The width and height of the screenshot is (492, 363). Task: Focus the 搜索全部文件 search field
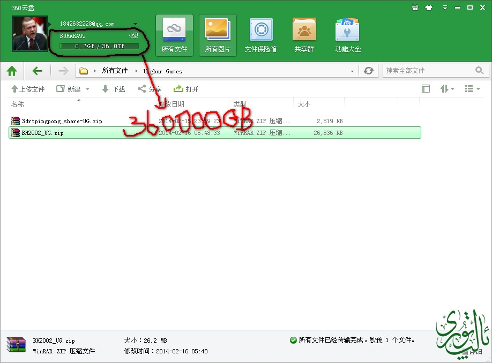(430, 71)
